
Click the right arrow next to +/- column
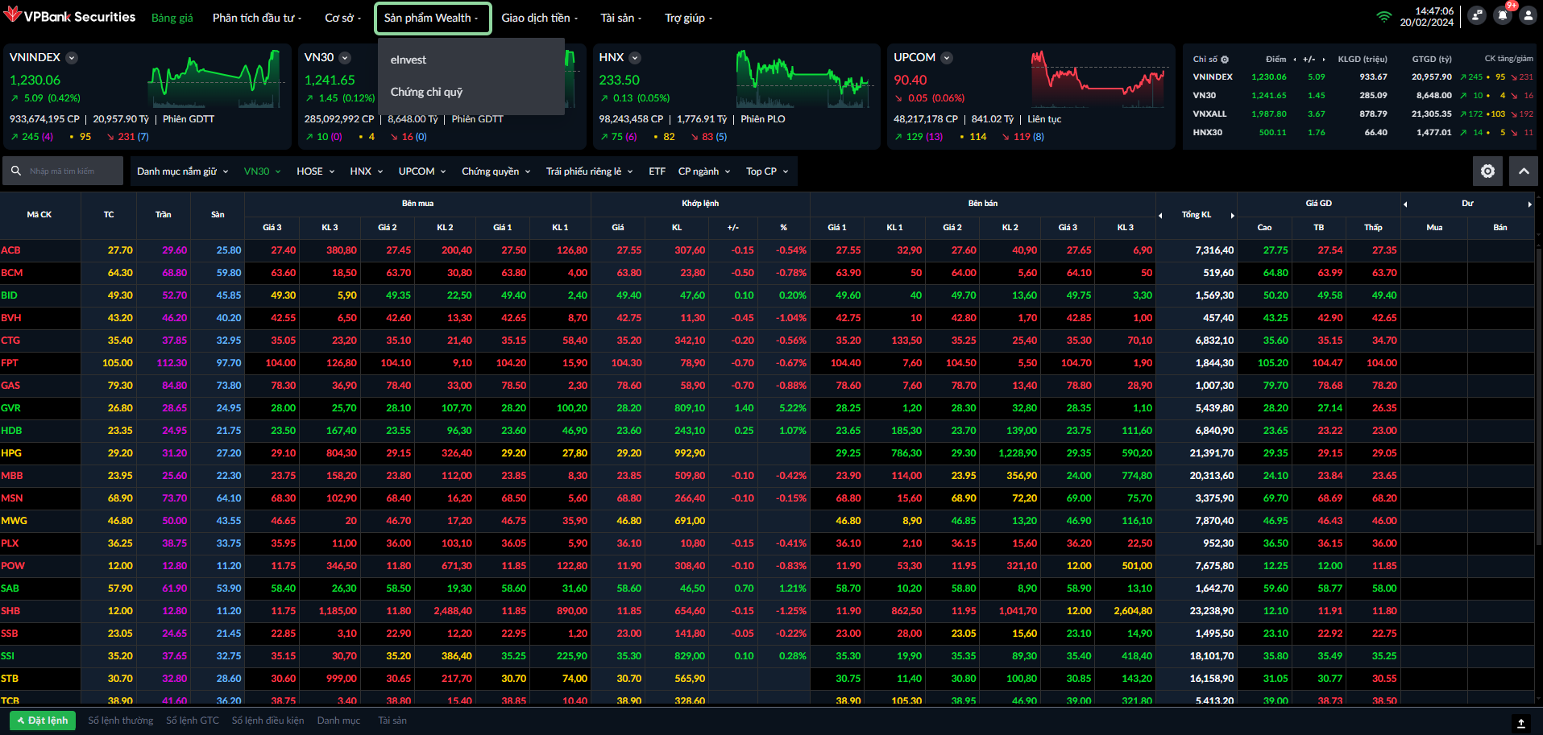[1325, 60]
